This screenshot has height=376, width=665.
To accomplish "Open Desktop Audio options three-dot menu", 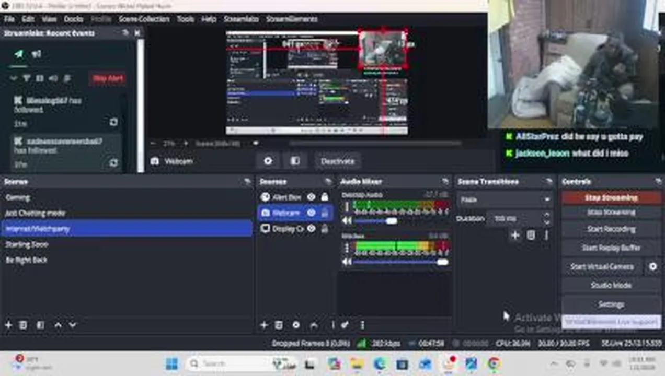I will [x=346, y=207].
